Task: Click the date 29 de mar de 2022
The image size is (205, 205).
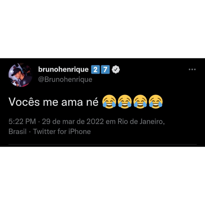Action: click(x=73, y=122)
